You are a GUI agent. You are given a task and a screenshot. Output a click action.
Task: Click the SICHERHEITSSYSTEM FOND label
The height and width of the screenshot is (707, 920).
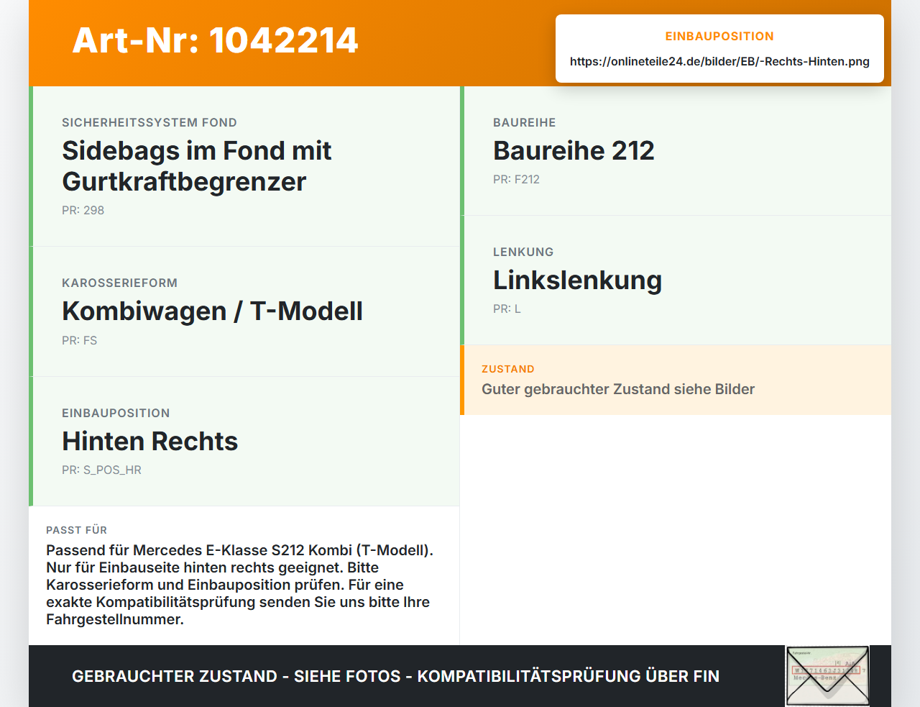(x=149, y=122)
